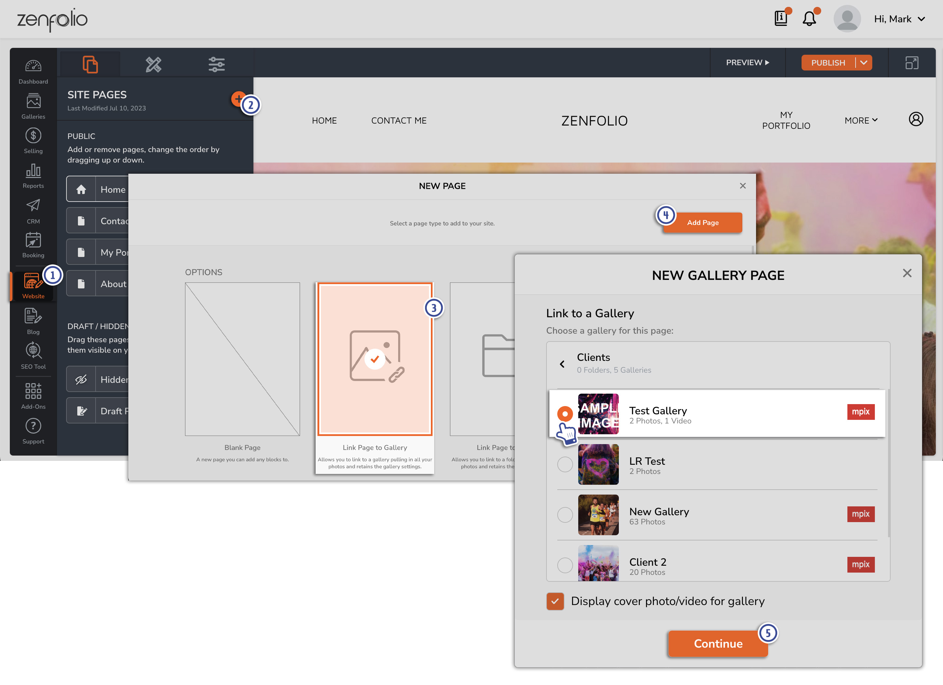Click the Client 2 thumbnail image
The width and height of the screenshot is (943, 685).
point(598,563)
